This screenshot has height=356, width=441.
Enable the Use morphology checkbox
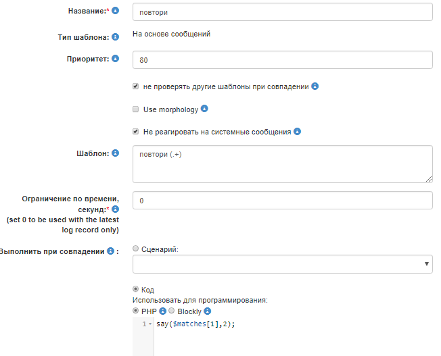pyautogui.click(x=136, y=109)
